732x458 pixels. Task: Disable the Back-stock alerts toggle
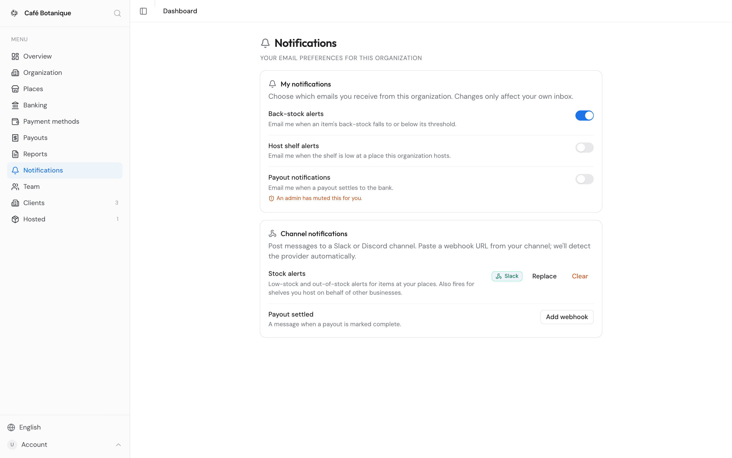(584, 116)
